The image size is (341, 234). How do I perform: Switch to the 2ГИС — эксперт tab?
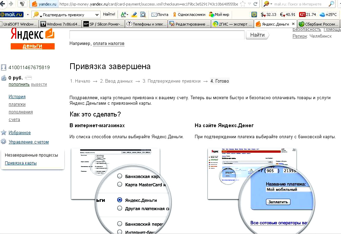tap(232, 24)
